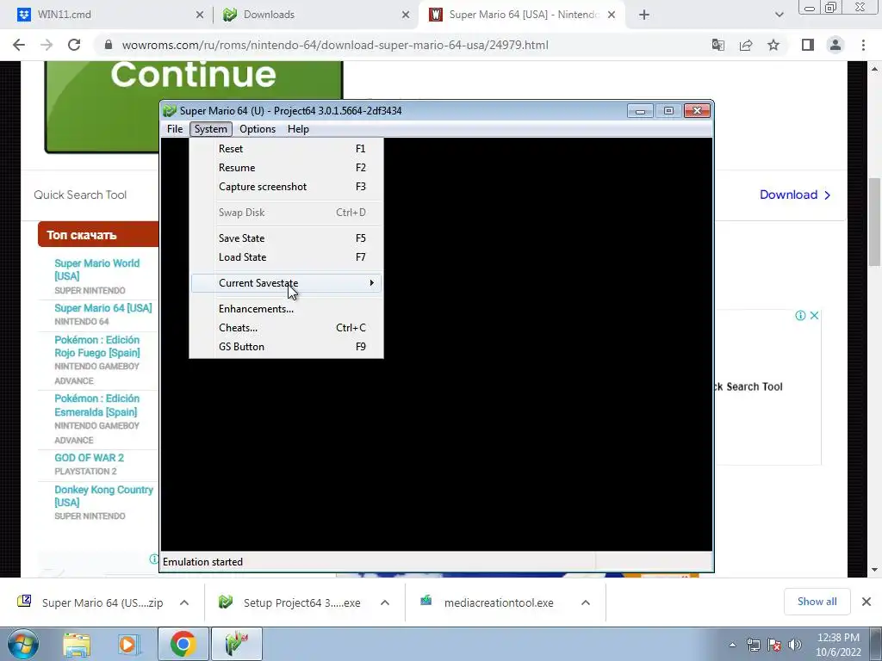Open Super Mario 64 [USA] sidebar link

pos(103,308)
